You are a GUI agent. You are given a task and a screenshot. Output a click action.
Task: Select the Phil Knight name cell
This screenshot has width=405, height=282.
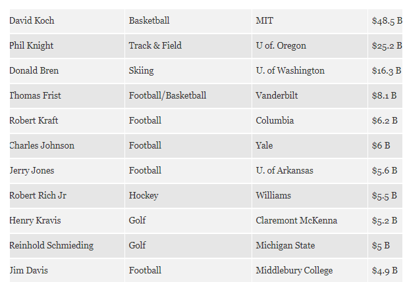(67, 46)
